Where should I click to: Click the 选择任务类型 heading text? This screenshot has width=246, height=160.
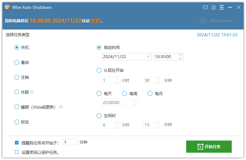click(18, 35)
